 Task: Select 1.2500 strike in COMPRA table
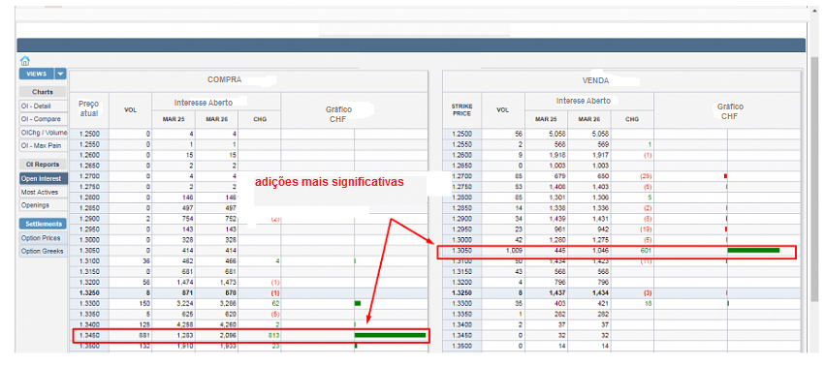tap(88, 134)
